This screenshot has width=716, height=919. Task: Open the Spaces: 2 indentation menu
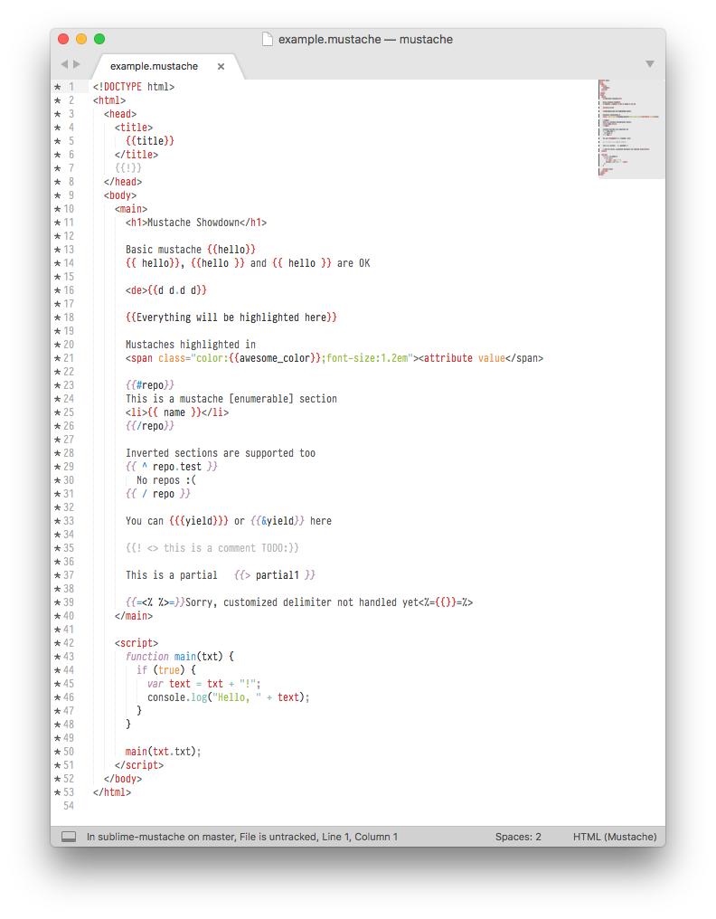pos(518,837)
